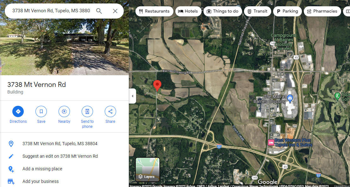Search Nearby places
The height and width of the screenshot is (187, 350).
[64, 115]
